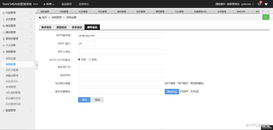Collapse the sidebar with the arrow handle
The image size is (273, 130).
click(x=37, y=65)
